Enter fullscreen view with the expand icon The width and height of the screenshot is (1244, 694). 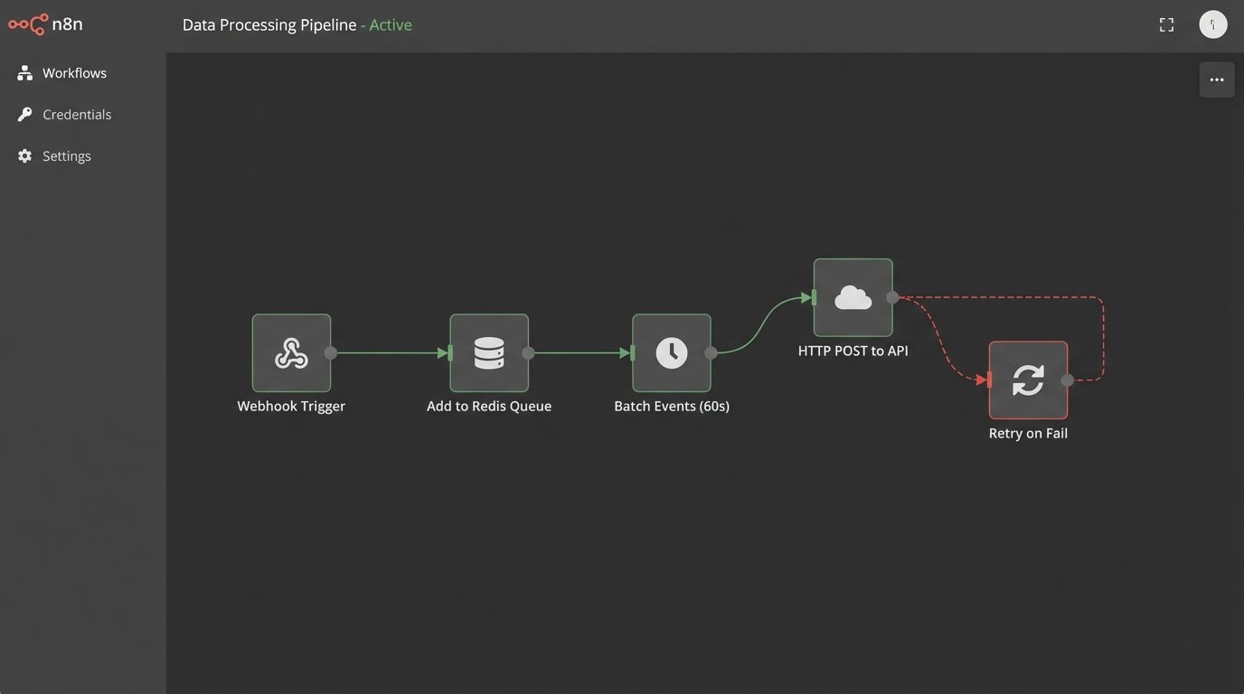click(1166, 25)
